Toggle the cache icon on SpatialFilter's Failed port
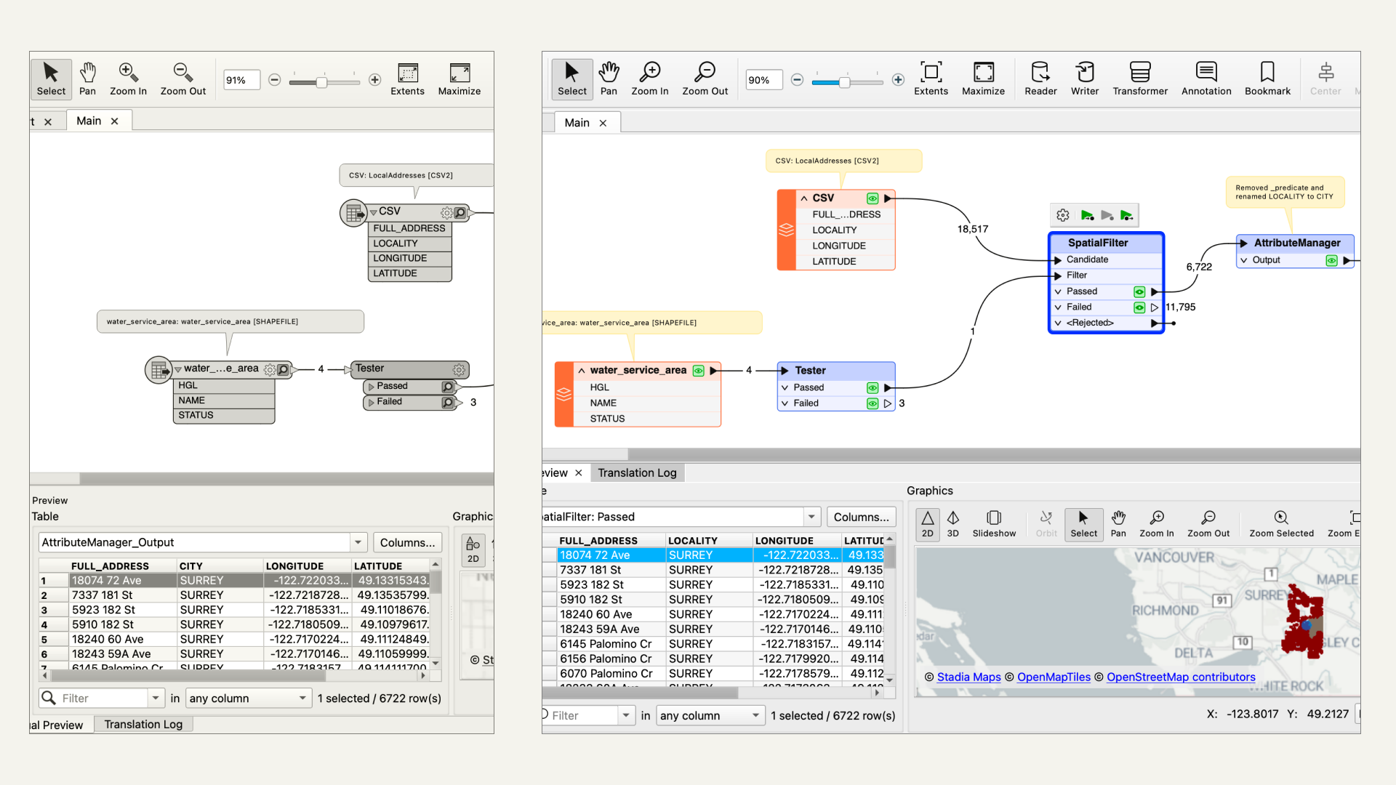1396x785 pixels. click(x=1139, y=307)
